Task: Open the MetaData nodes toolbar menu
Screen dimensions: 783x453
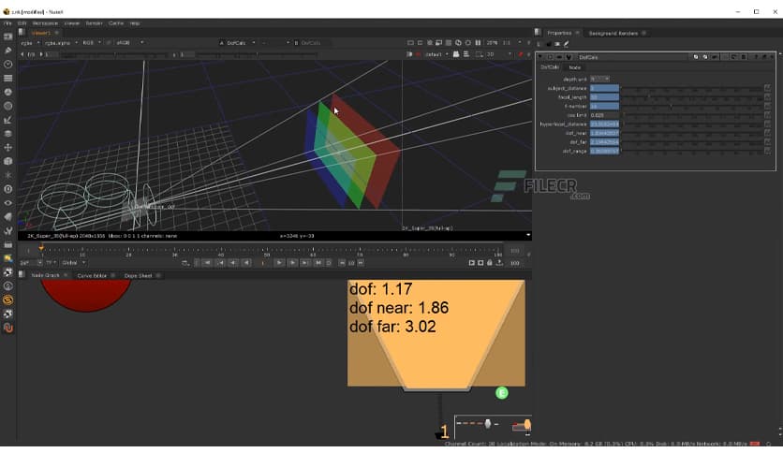Action: 8,217
